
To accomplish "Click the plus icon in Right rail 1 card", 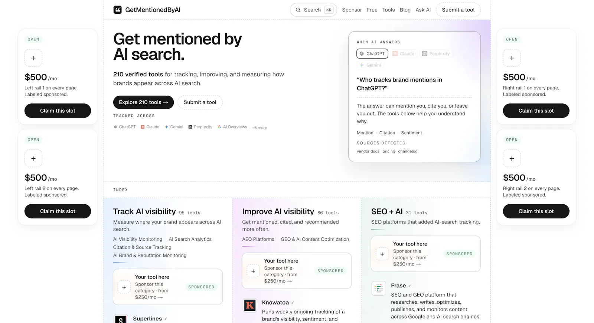I will click(x=512, y=58).
